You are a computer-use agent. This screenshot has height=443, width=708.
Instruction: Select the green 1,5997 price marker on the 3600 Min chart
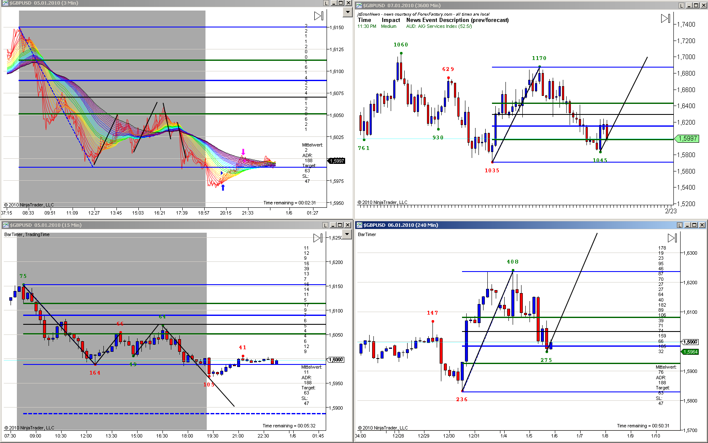[x=687, y=139]
